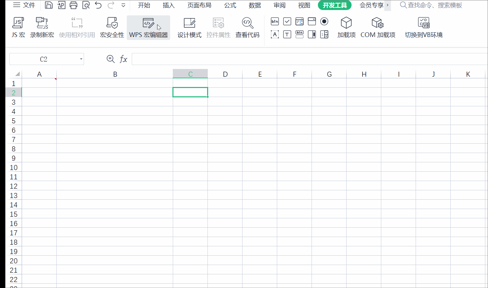
Task: Insert a toggle button control
Action: coord(300,34)
